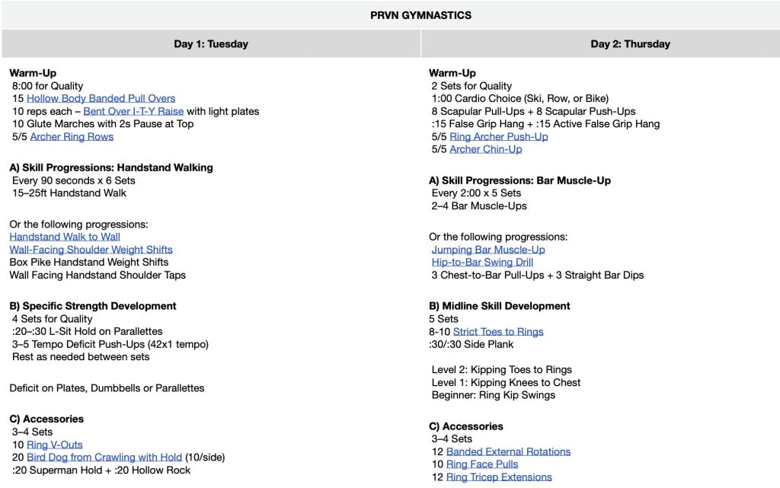The height and width of the screenshot is (488, 780).
Task: Open the Hip-to-Bar Swing Drill link
Action: [482, 263]
